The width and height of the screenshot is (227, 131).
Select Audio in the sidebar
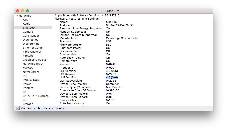point(27,24)
